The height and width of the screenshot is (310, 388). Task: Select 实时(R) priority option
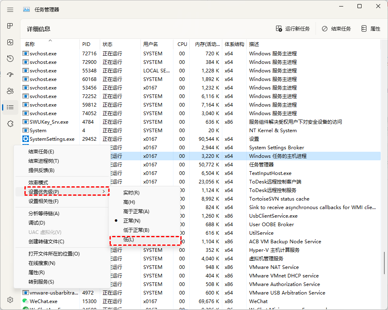click(131, 193)
